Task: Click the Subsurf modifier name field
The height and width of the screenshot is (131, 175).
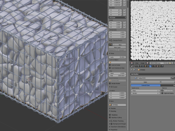Action: (x=154, y=78)
